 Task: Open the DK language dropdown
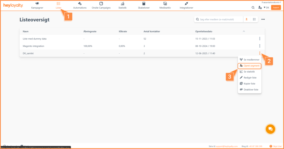point(266,7)
